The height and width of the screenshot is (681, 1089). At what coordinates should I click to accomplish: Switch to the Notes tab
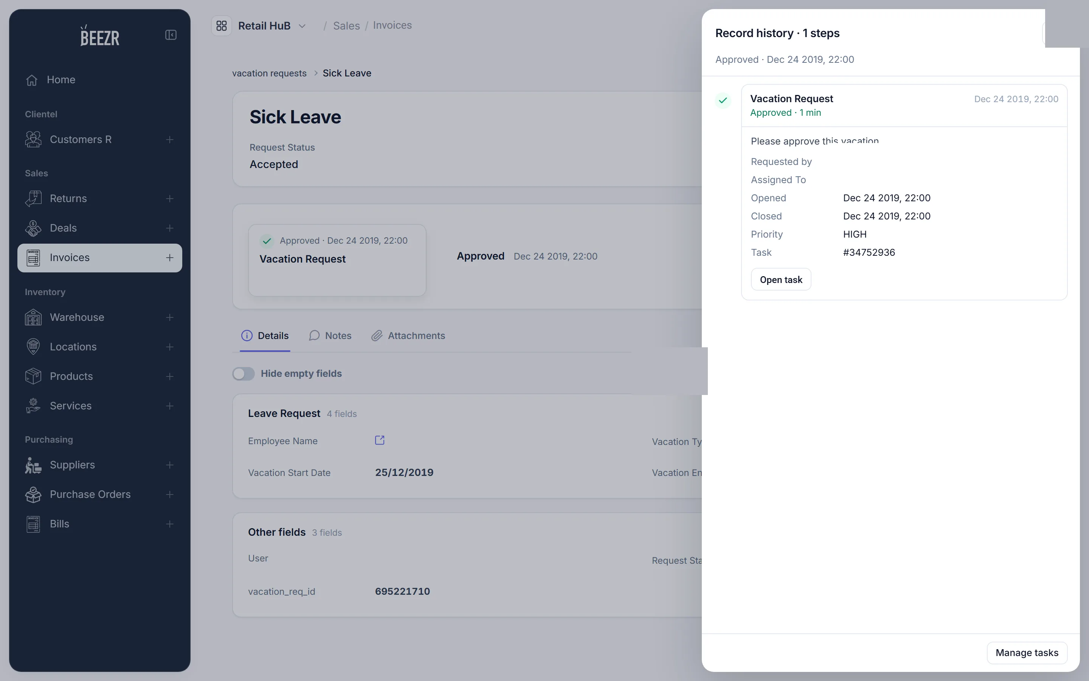[x=330, y=336]
